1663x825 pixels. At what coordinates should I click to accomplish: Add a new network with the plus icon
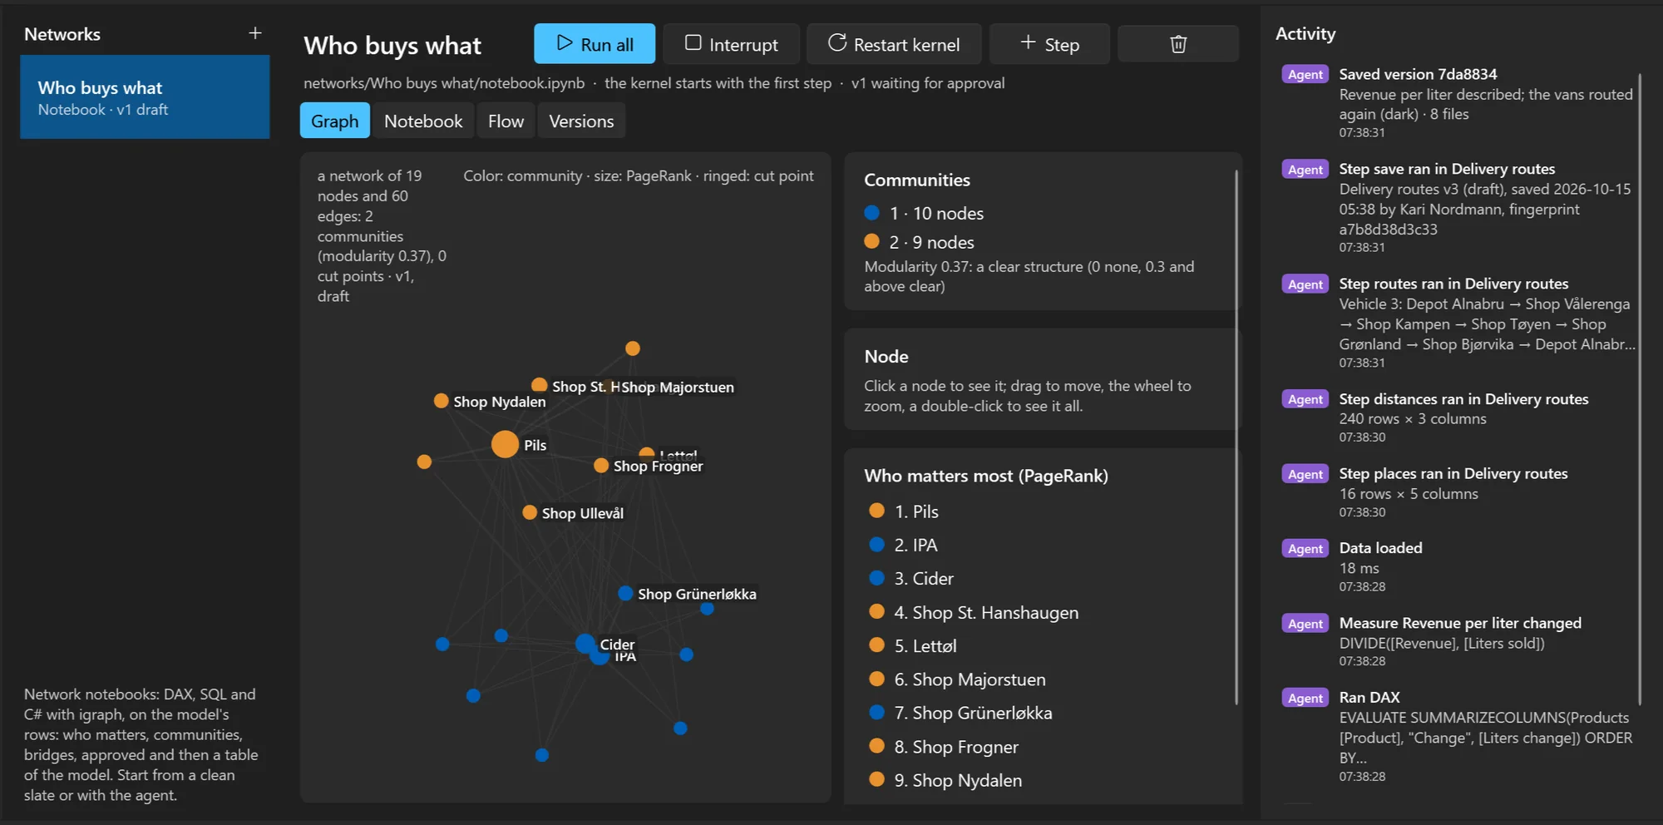[x=255, y=33]
